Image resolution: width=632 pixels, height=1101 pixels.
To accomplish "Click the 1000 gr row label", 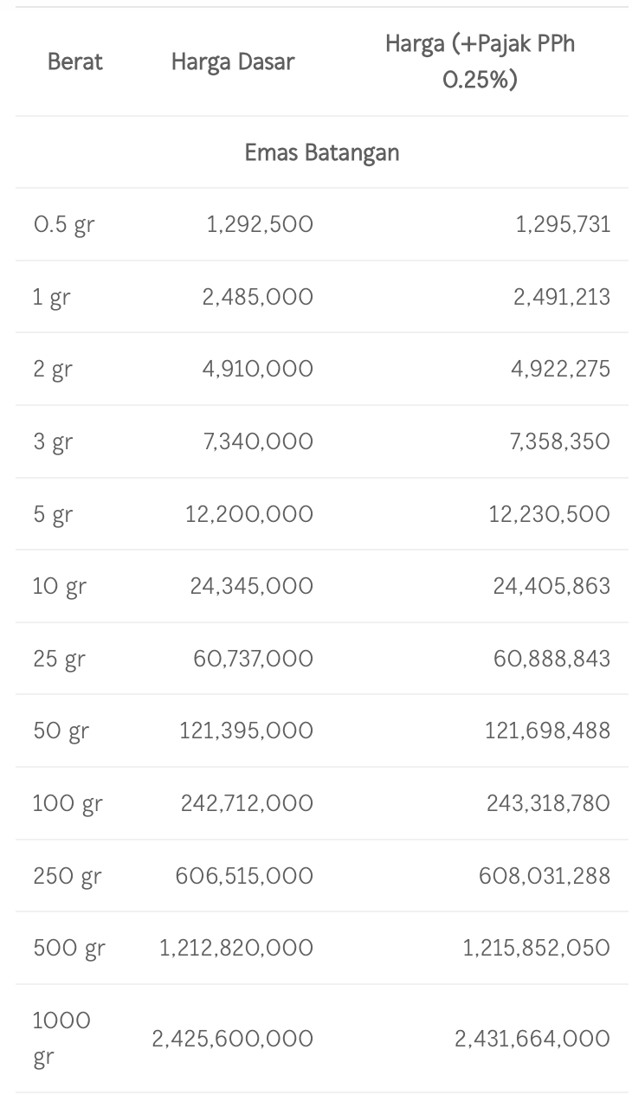I will coord(61,1039).
